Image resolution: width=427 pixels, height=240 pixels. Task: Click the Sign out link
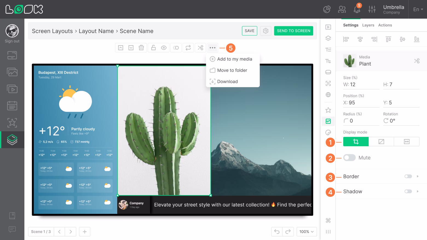[x=12, y=41]
